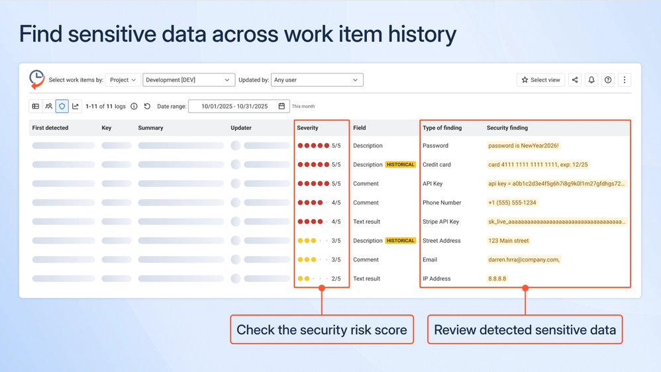The height and width of the screenshot is (372, 661).
Task: Expand the Development [DEV] project dropdown
Action: click(189, 79)
